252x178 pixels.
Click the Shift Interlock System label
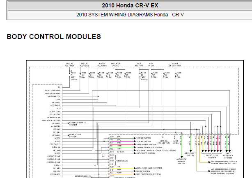[228, 156]
